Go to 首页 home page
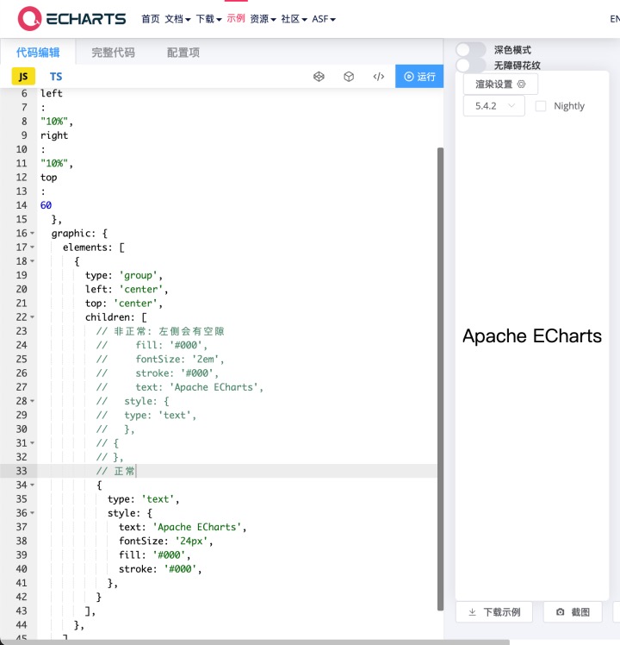 pyautogui.click(x=151, y=19)
